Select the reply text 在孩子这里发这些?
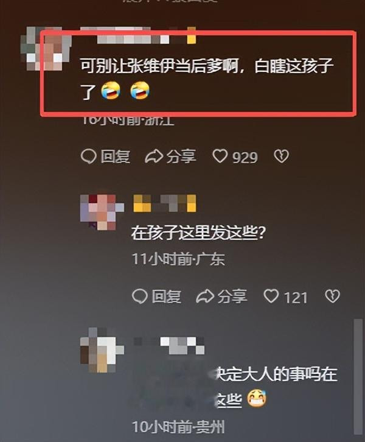This screenshot has width=365, height=442. (x=198, y=234)
